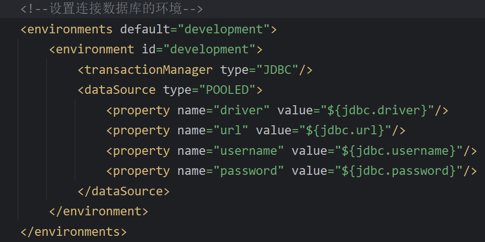Click the "password" name attribute value
The width and height of the screenshot is (485, 242).
point(248,171)
